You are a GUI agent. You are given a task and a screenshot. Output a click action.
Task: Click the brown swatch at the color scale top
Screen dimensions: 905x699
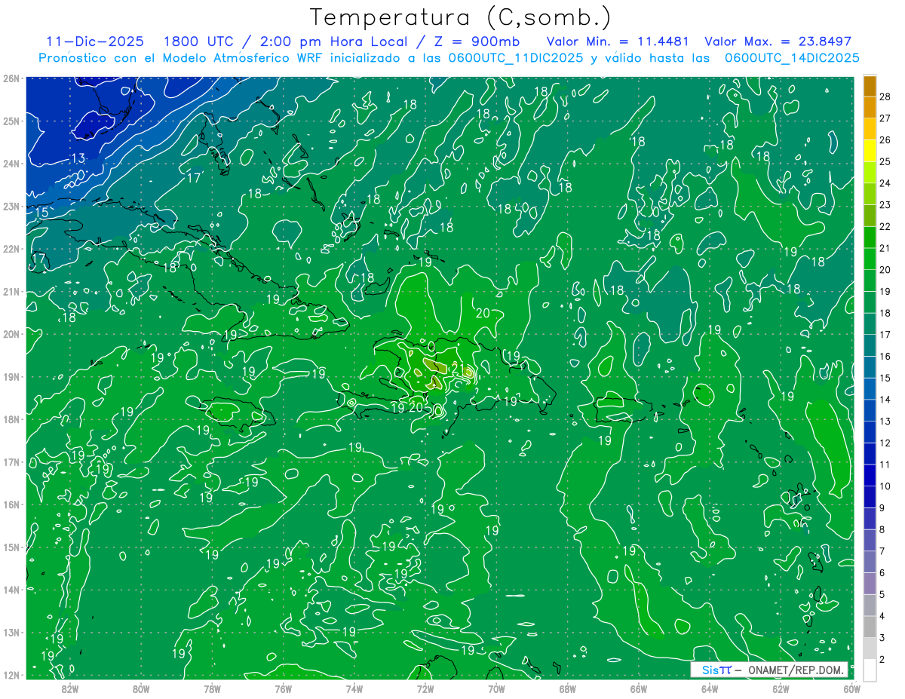point(870,85)
